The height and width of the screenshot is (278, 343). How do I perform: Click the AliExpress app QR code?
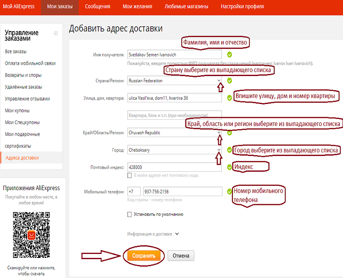31,235
